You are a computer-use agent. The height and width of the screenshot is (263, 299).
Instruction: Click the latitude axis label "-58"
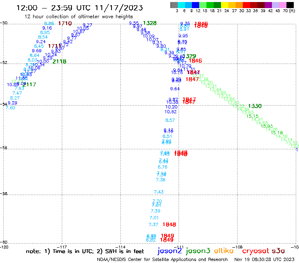[x=4, y=194]
